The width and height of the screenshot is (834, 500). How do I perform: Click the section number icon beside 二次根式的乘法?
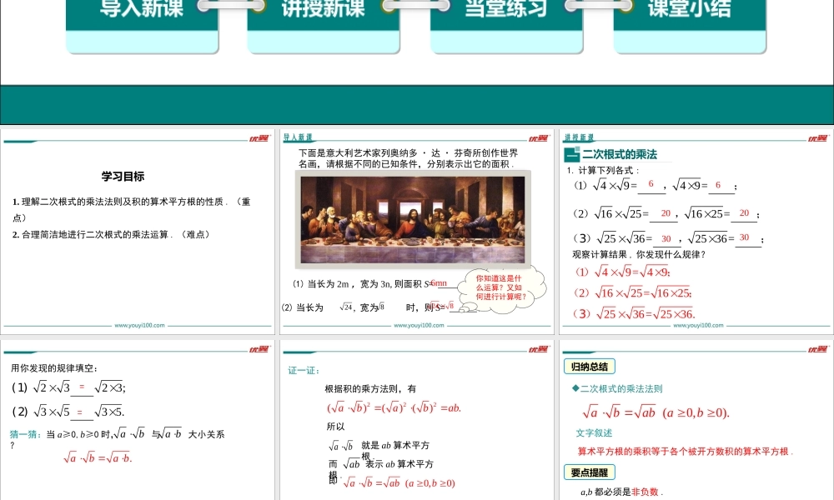pos(571,154)
